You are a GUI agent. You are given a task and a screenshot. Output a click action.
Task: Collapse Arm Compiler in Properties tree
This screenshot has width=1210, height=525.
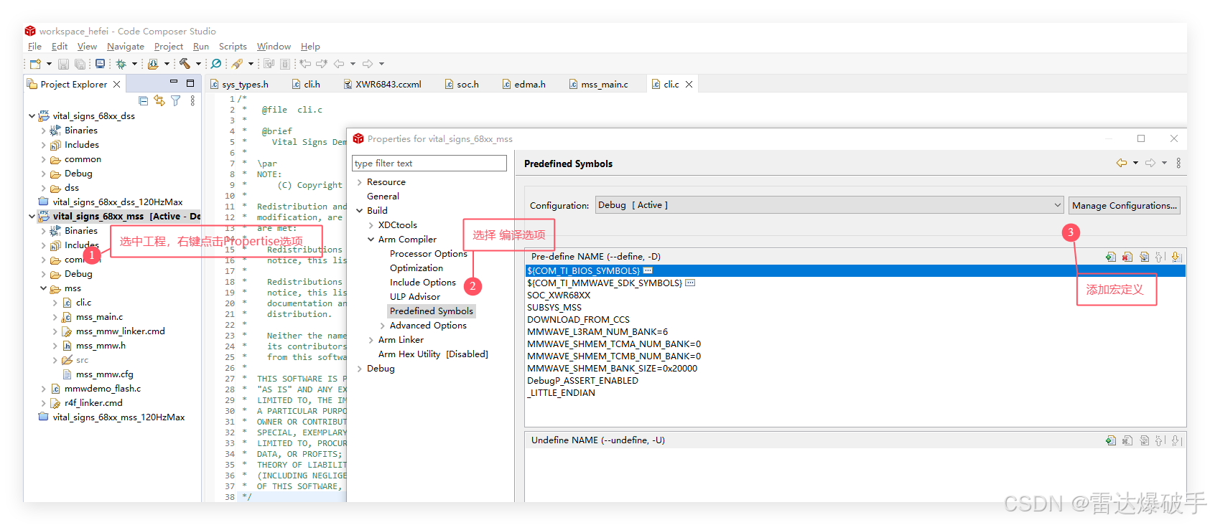(371, 240)
